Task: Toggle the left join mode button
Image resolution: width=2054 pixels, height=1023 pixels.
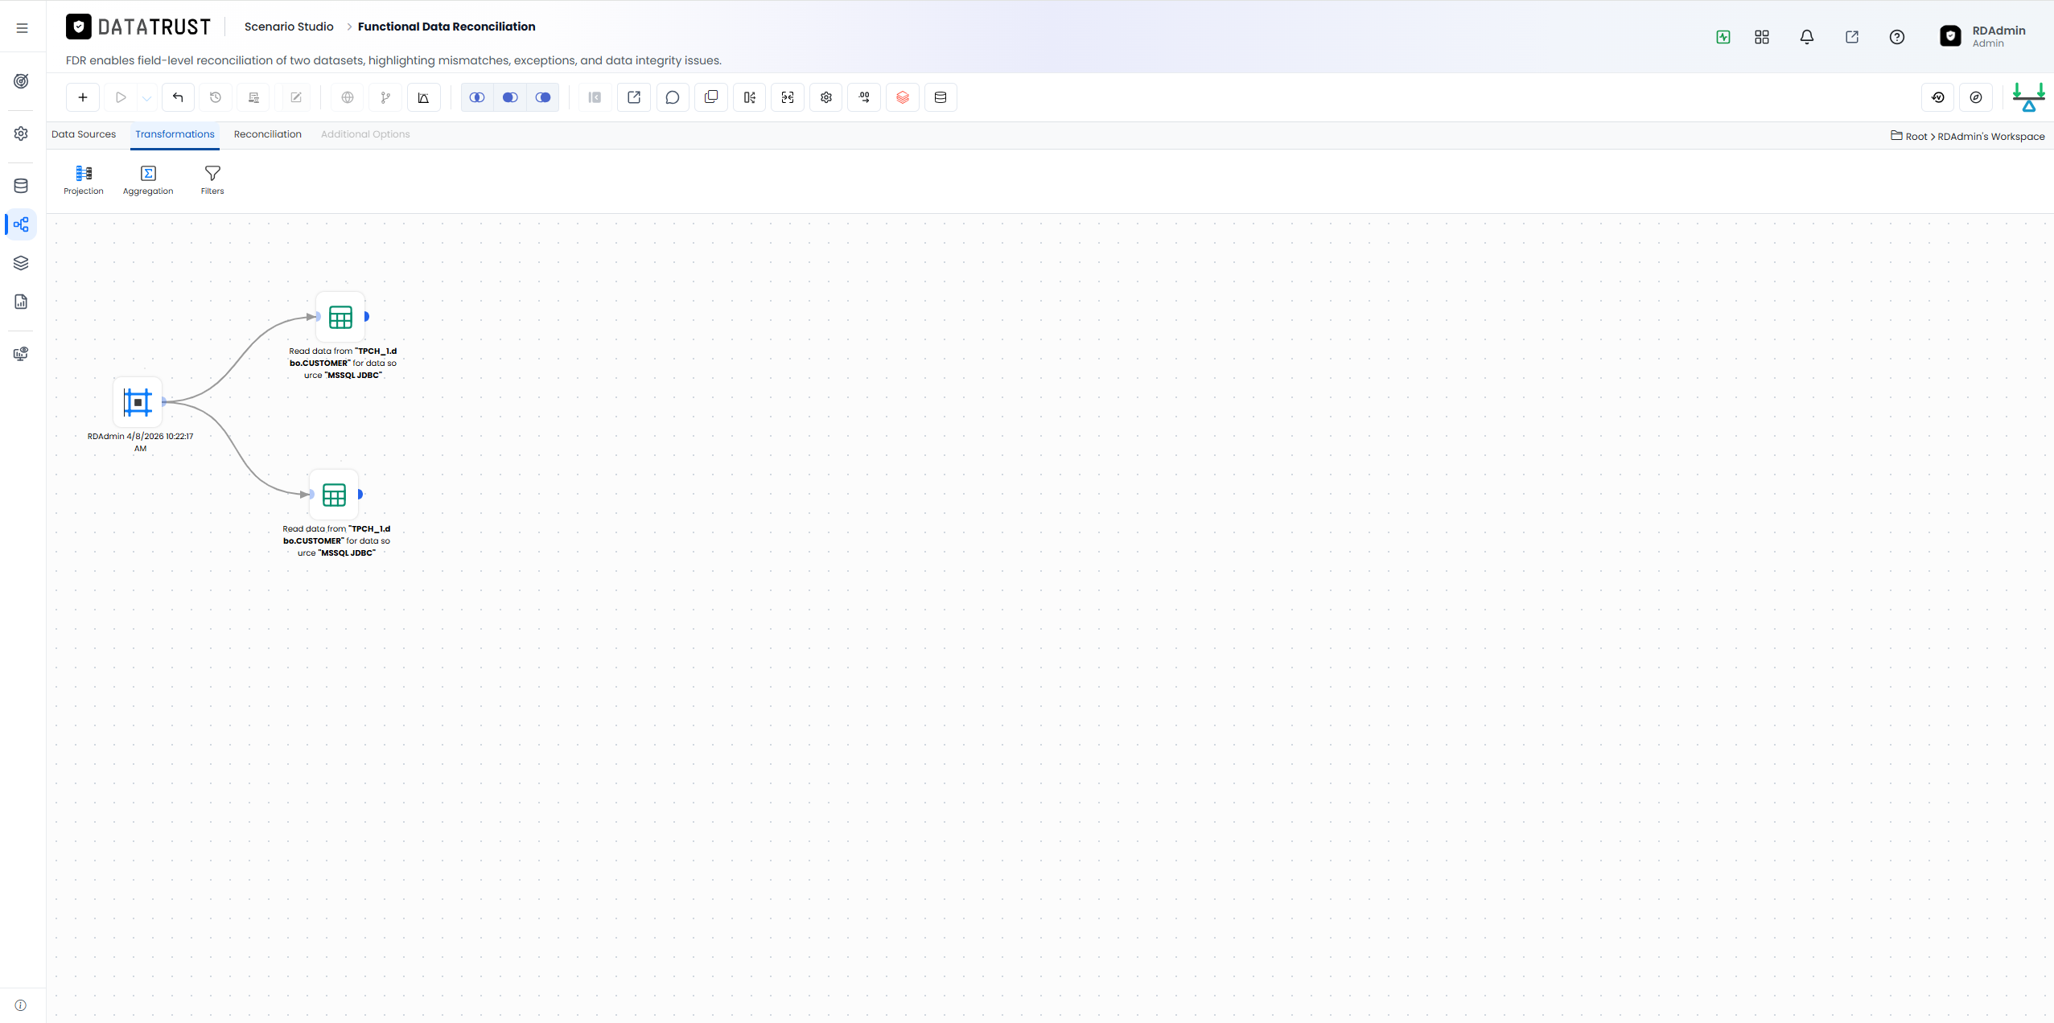Action: pyautogui.click(x=510, y=97)
